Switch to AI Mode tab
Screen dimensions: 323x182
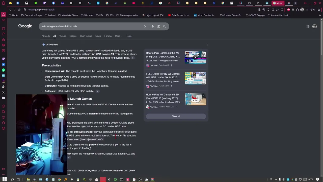coord(46,36)
